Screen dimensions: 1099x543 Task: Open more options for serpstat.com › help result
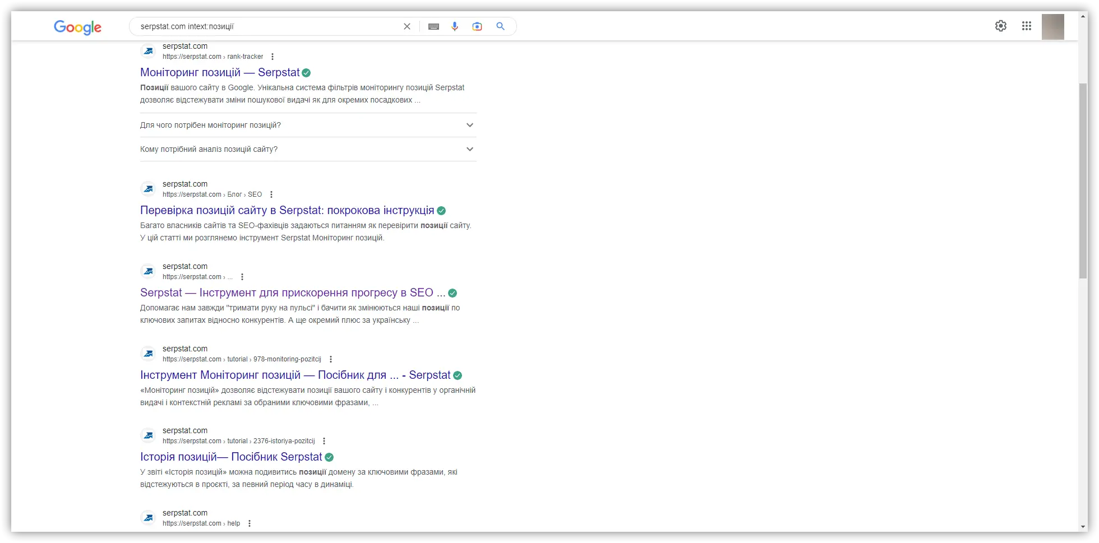coord(250,523)
